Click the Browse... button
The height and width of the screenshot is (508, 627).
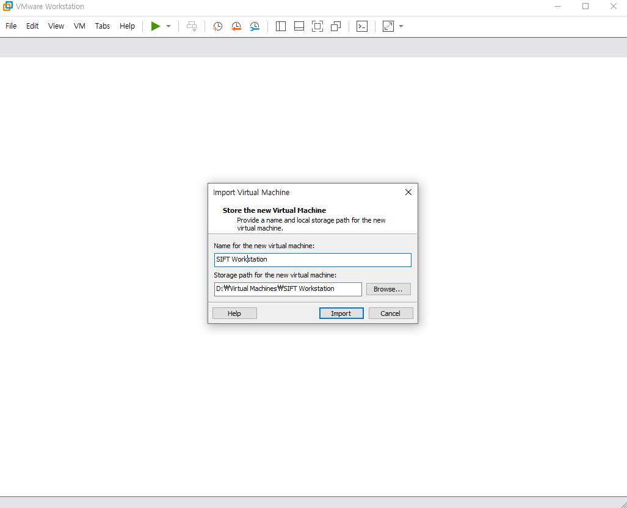[x=388, y=289]
